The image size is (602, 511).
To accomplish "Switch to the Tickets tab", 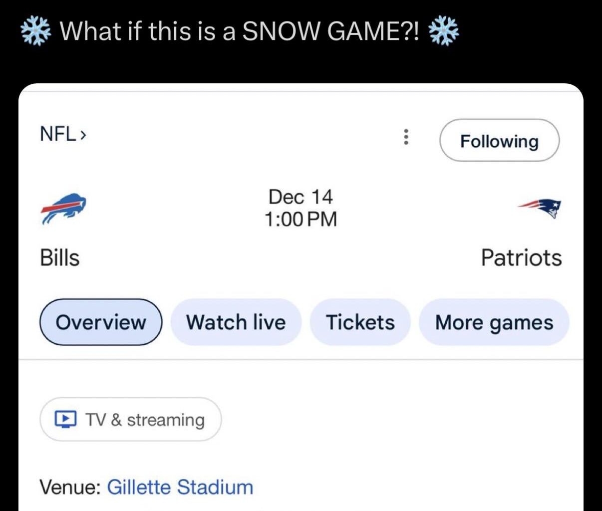I will tap(360, 322).
